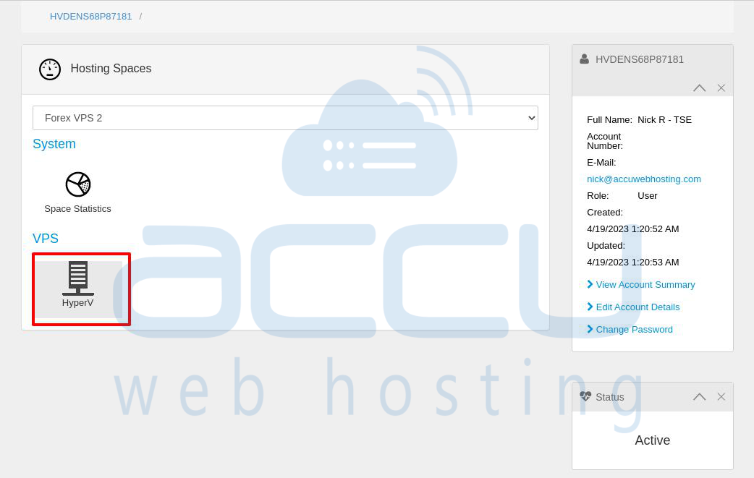754x478 pixels.
Task: Click the Updated date 4/19/2023 1:20:53 AM
Action: (x=633, y=263)
